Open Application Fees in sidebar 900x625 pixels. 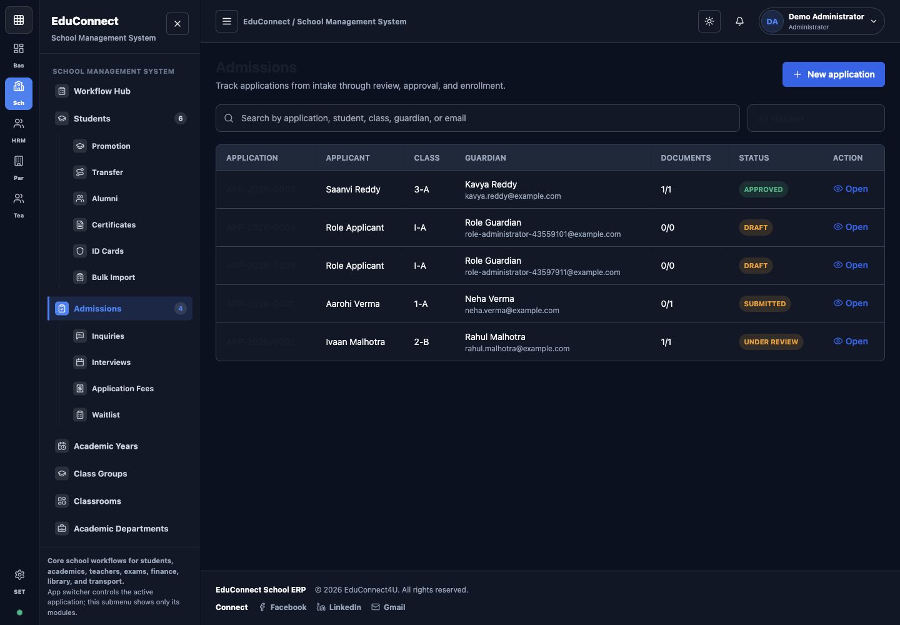click(129, 389)
